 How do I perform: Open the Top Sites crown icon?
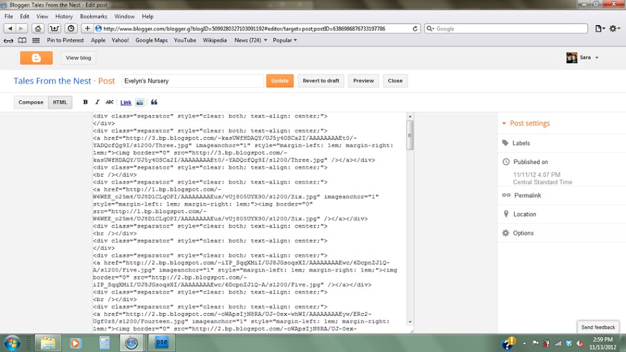click(54, 29)
